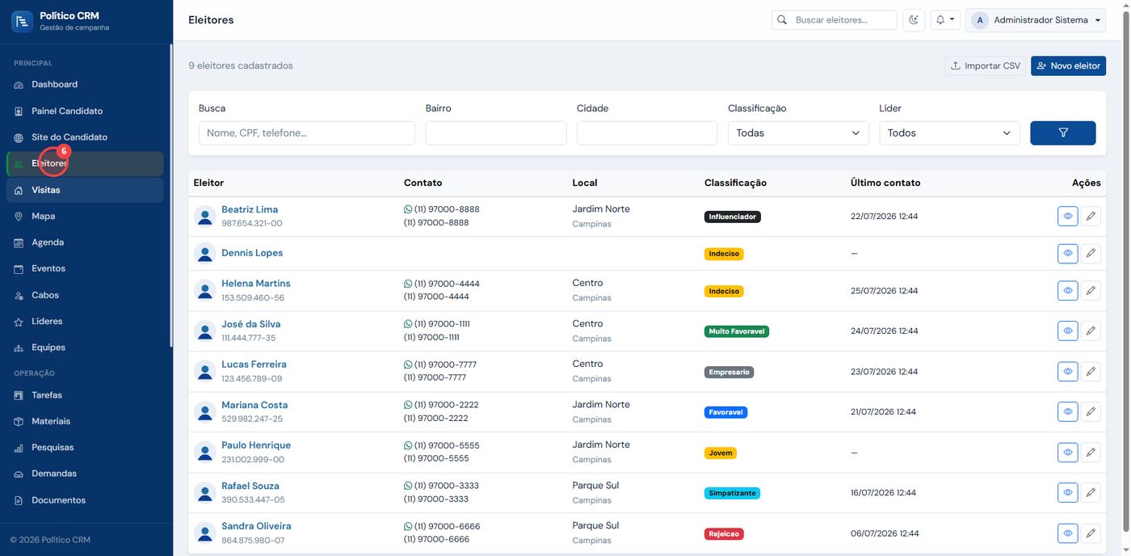Image resolution: width=1131 pixels, height=556 pixels.
Task: Focus the Busca name/CPF input
Action: [307, 133]
